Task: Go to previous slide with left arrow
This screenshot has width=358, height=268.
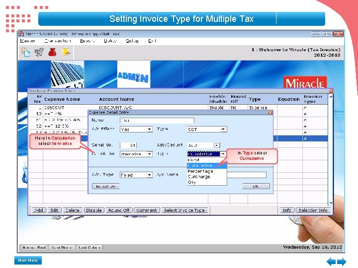Action: point(331,262)
